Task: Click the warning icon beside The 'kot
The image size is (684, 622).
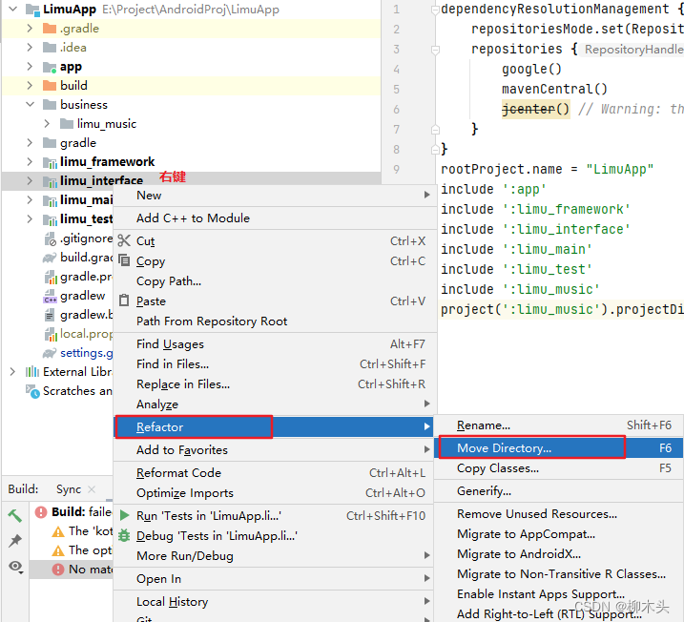Action: point(58,531)
